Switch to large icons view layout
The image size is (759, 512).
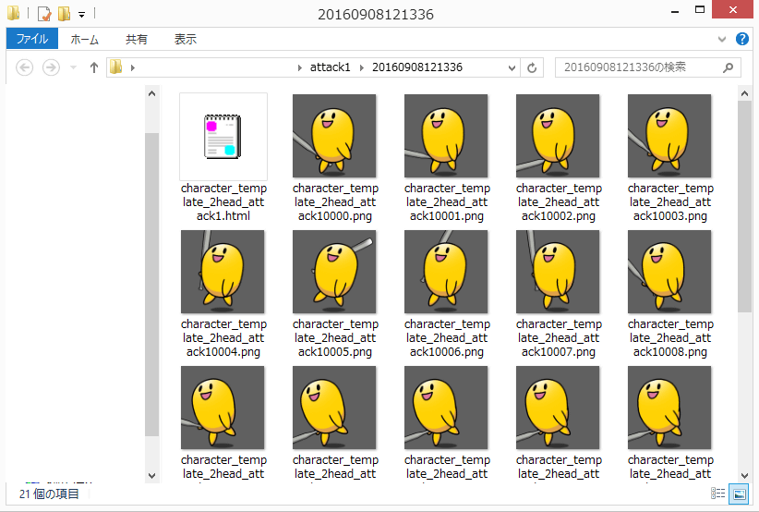[x=740, y=494]
